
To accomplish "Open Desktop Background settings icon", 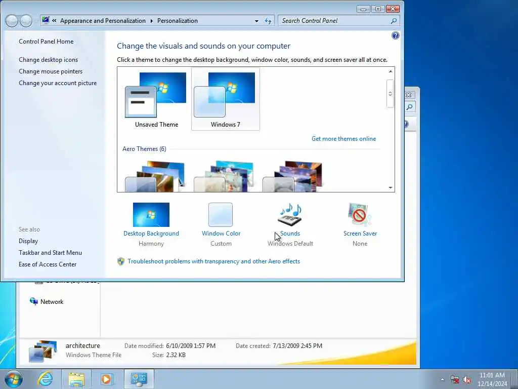I will point(151,215).
